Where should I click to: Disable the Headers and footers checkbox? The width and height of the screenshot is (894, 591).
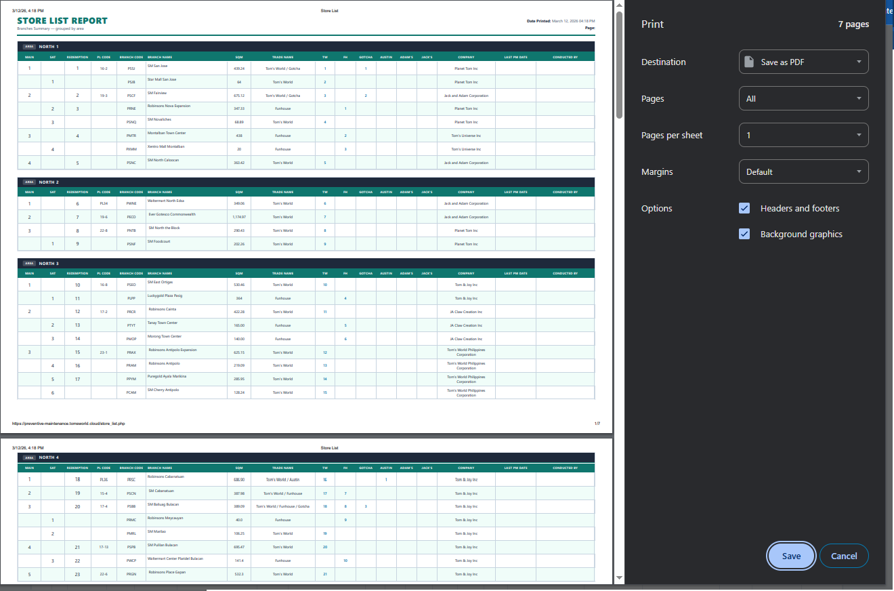[x=744, y=208]
